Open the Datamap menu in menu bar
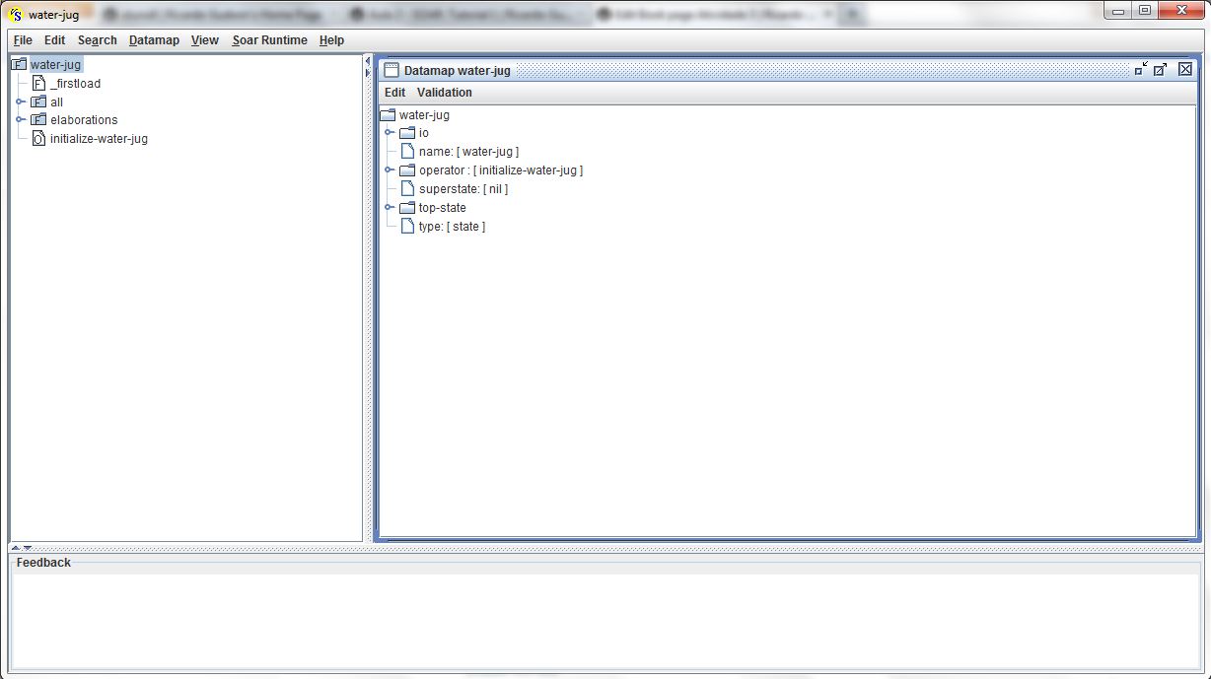 pyautogui.click(x=154, y=40)
